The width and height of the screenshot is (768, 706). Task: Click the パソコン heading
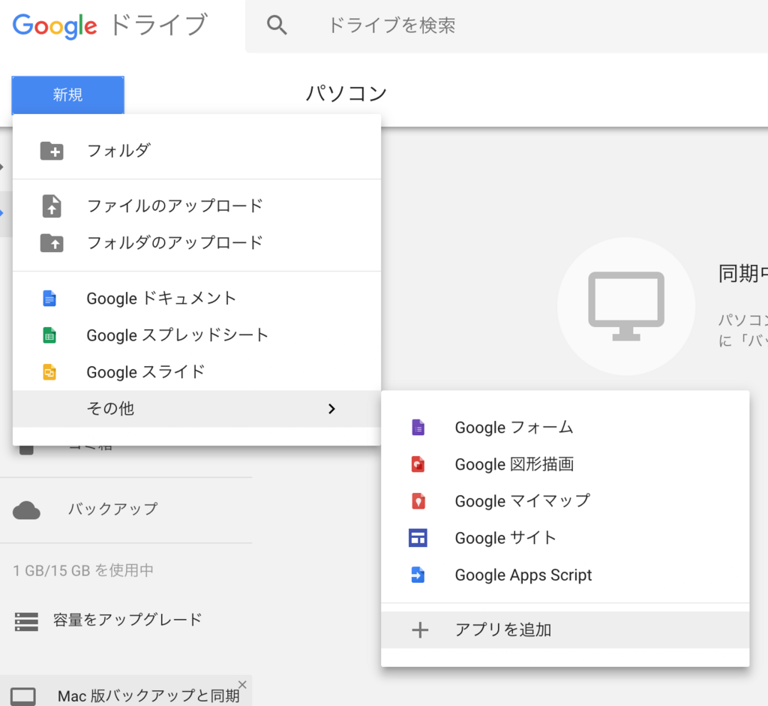(346, 93)
